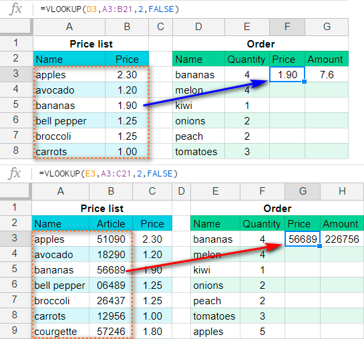Select column B header above Article
The image size is (364, 339).
[111, 191]
